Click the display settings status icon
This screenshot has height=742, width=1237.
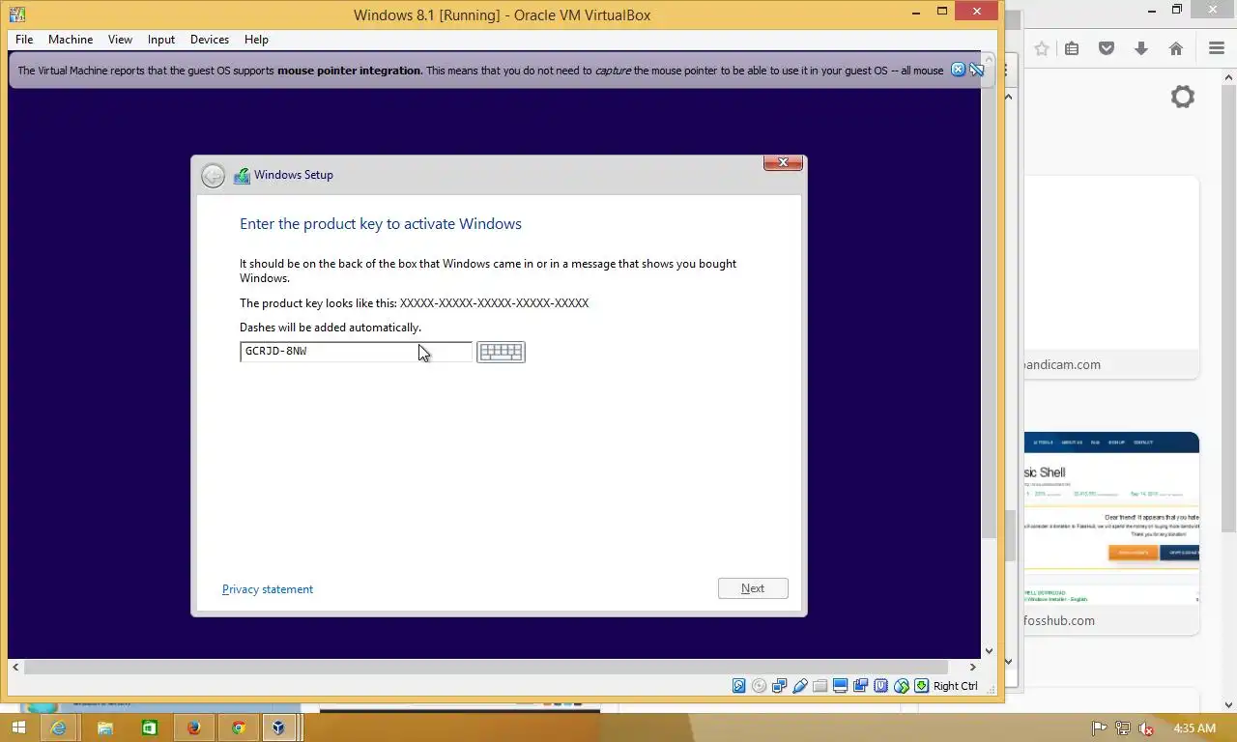[840, 686]
